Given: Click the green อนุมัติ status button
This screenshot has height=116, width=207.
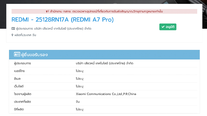Looking at the screenshot, I should (x=168, y=27).
